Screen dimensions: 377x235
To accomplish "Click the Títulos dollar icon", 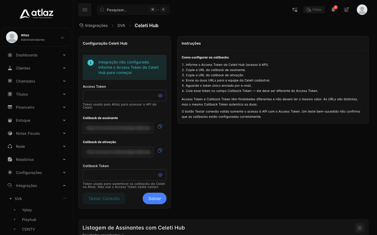I will (x=10, y=94).
